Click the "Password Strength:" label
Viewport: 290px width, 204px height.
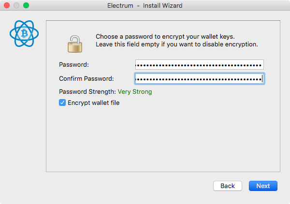click(87, 91)
